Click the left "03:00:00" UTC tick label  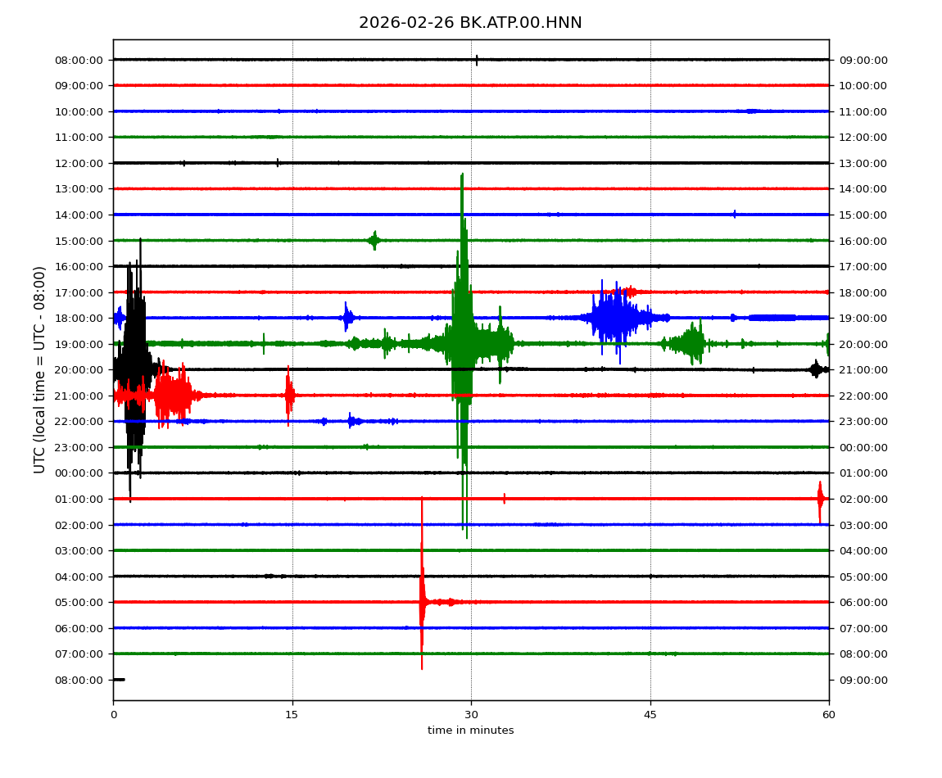(81, 550)
